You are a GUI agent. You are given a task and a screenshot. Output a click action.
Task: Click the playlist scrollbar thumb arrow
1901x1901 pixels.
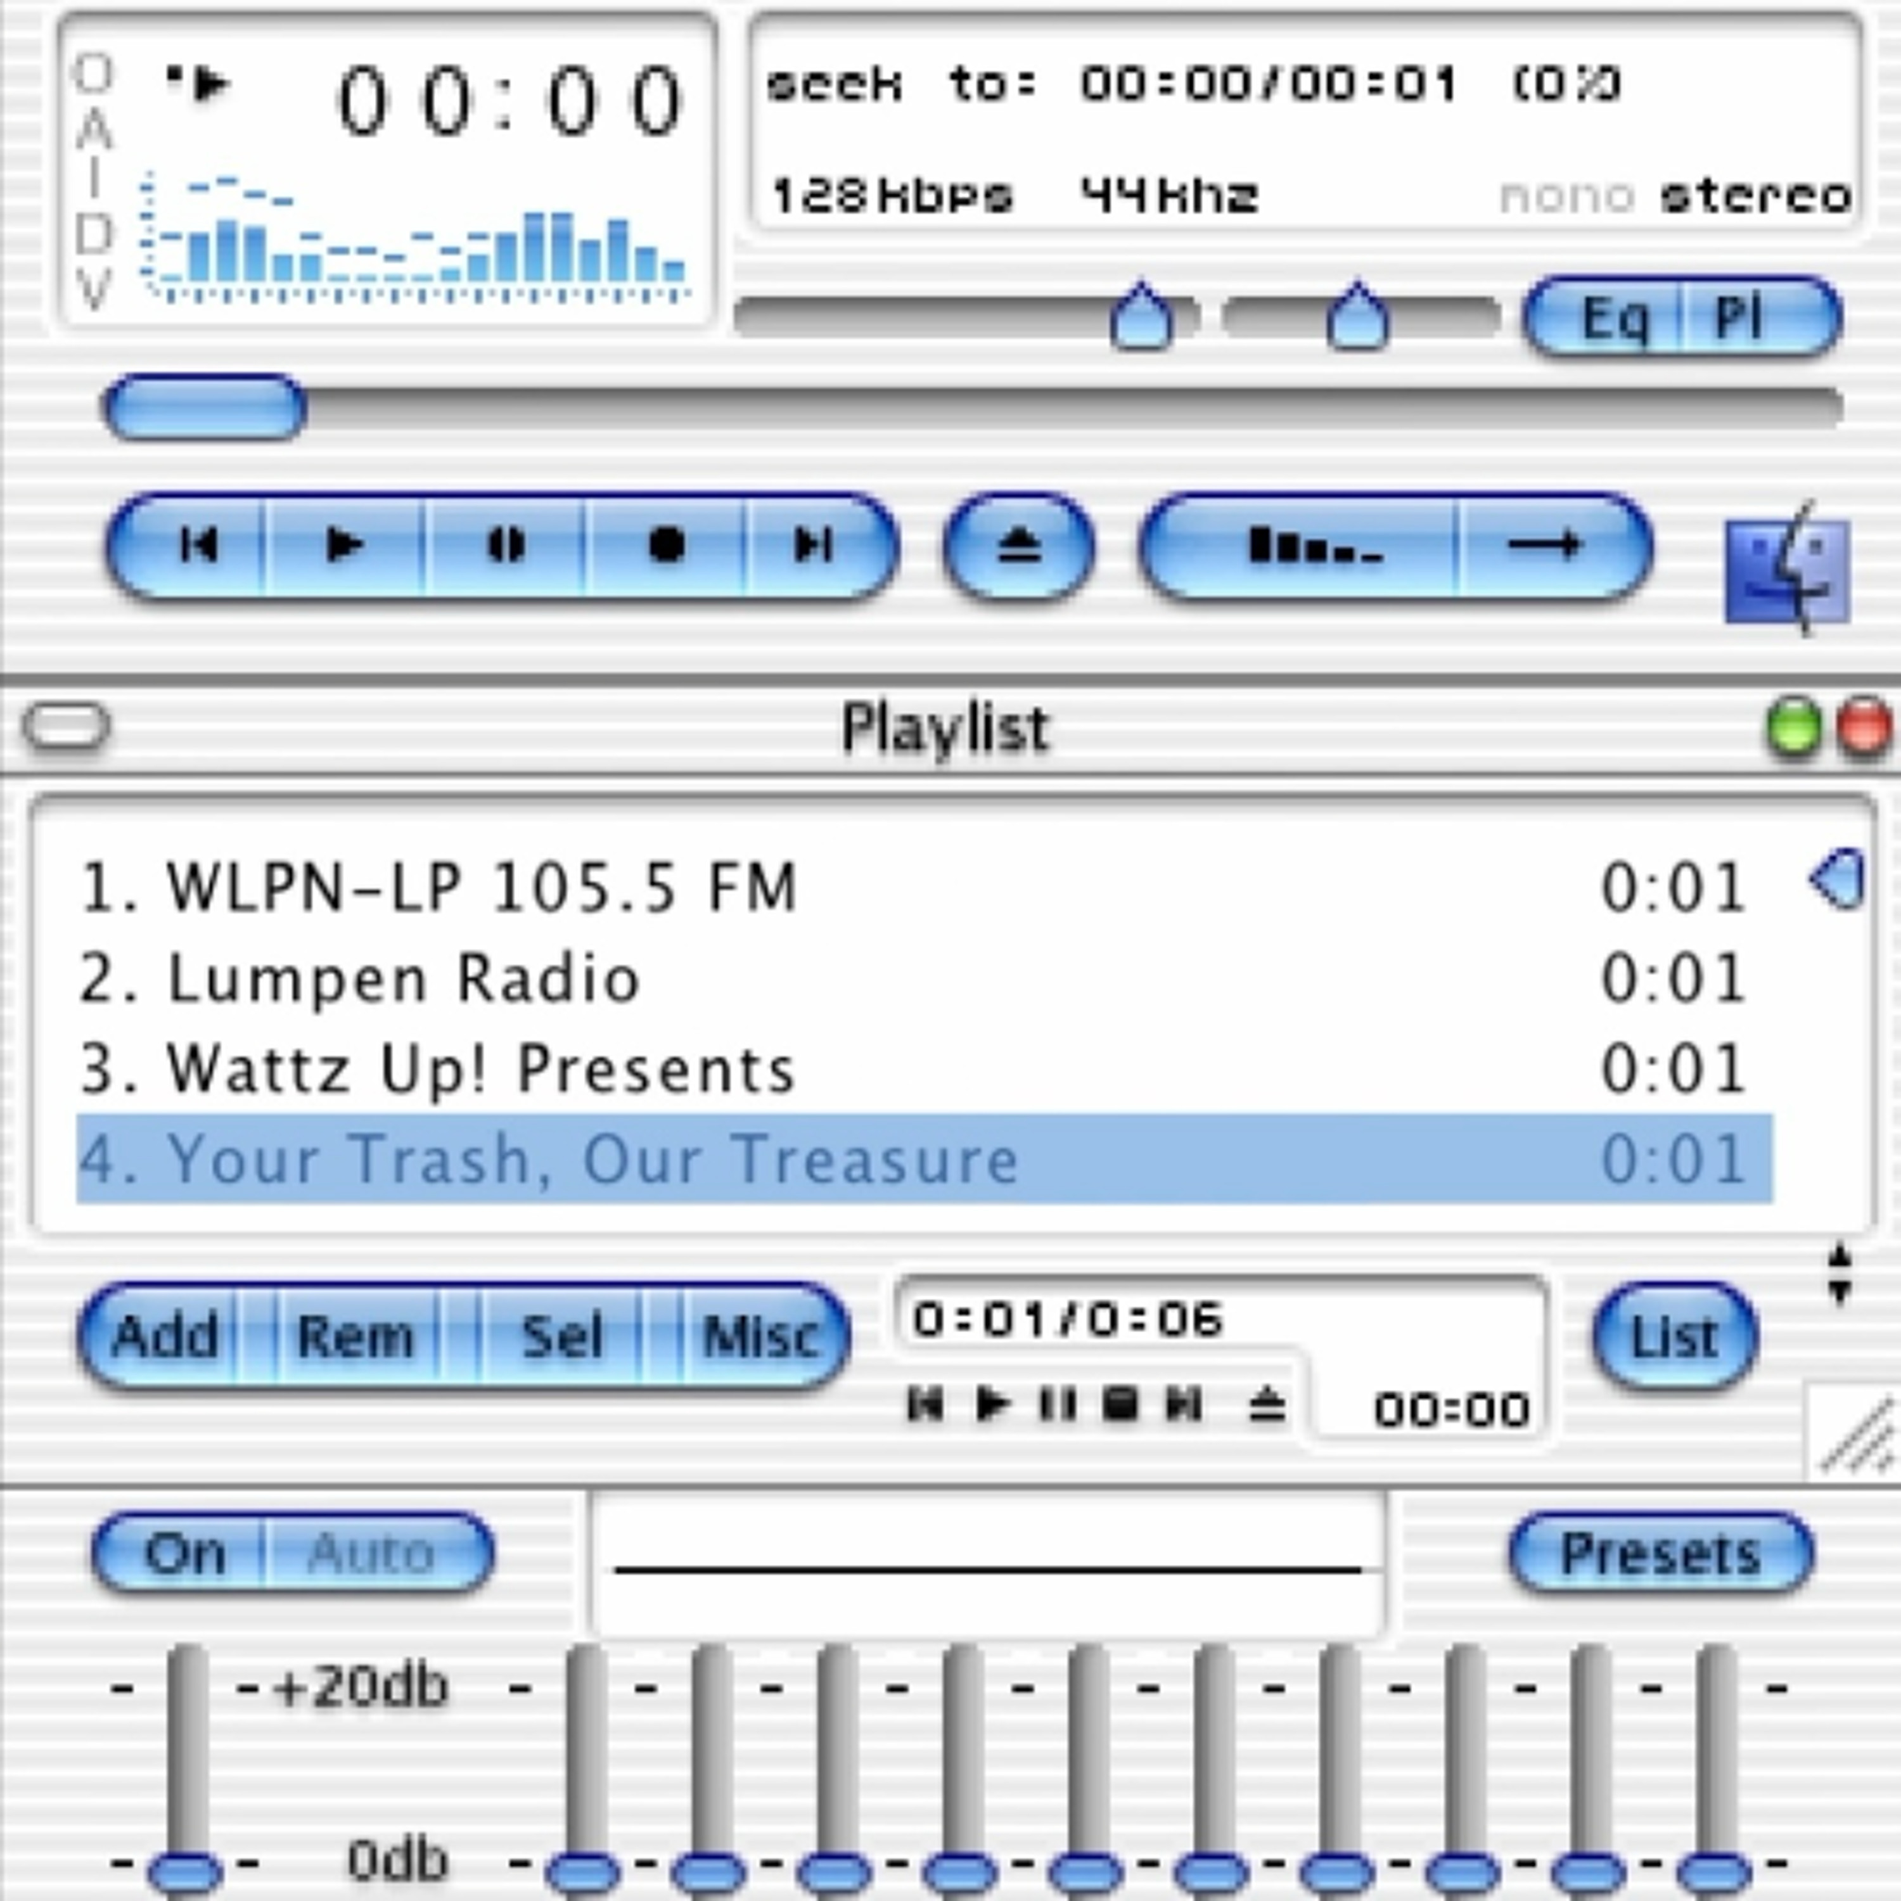click(x=1837, y=879)
